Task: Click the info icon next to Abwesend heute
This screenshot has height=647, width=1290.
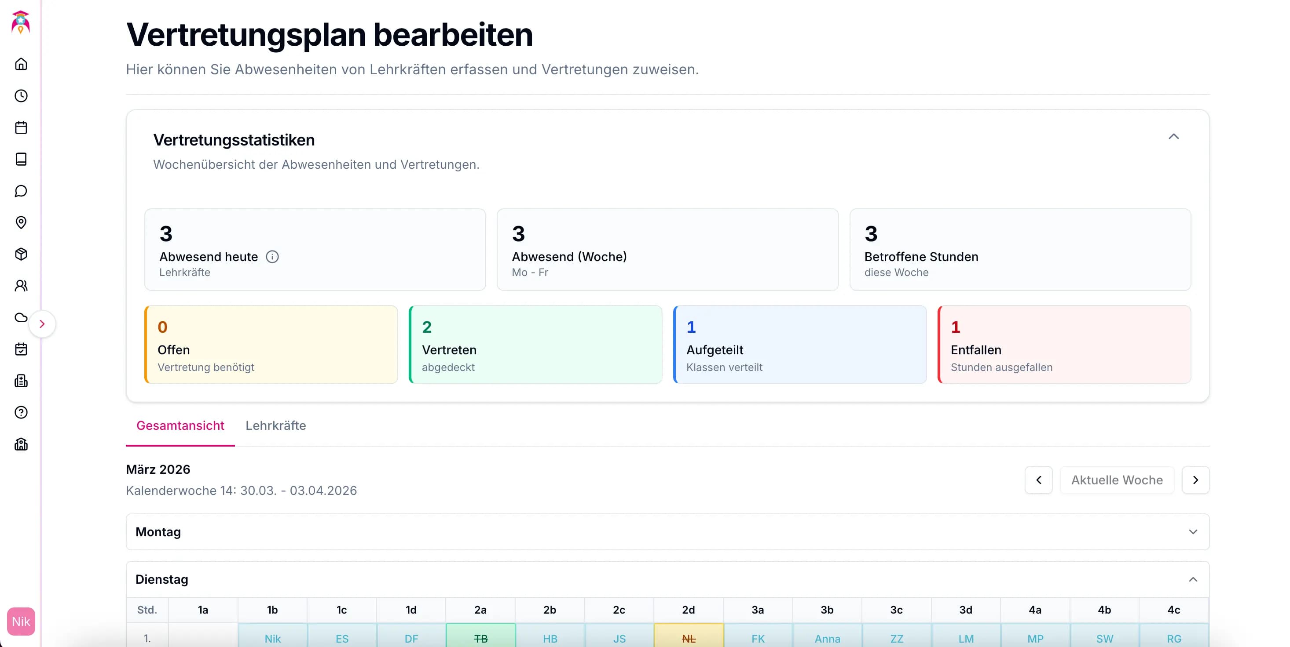Action: pyautogui.click(x=272, y=257)
